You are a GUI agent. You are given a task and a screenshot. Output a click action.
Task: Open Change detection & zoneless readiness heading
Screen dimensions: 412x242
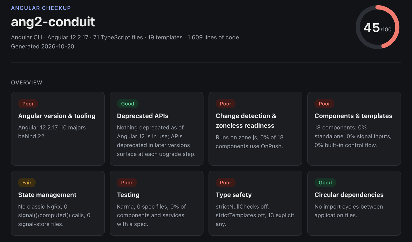point(246,121)
